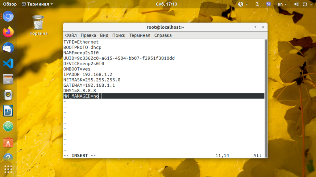316x177 pixels.
Task: Open the Правка menu
Action: [88, 35]
